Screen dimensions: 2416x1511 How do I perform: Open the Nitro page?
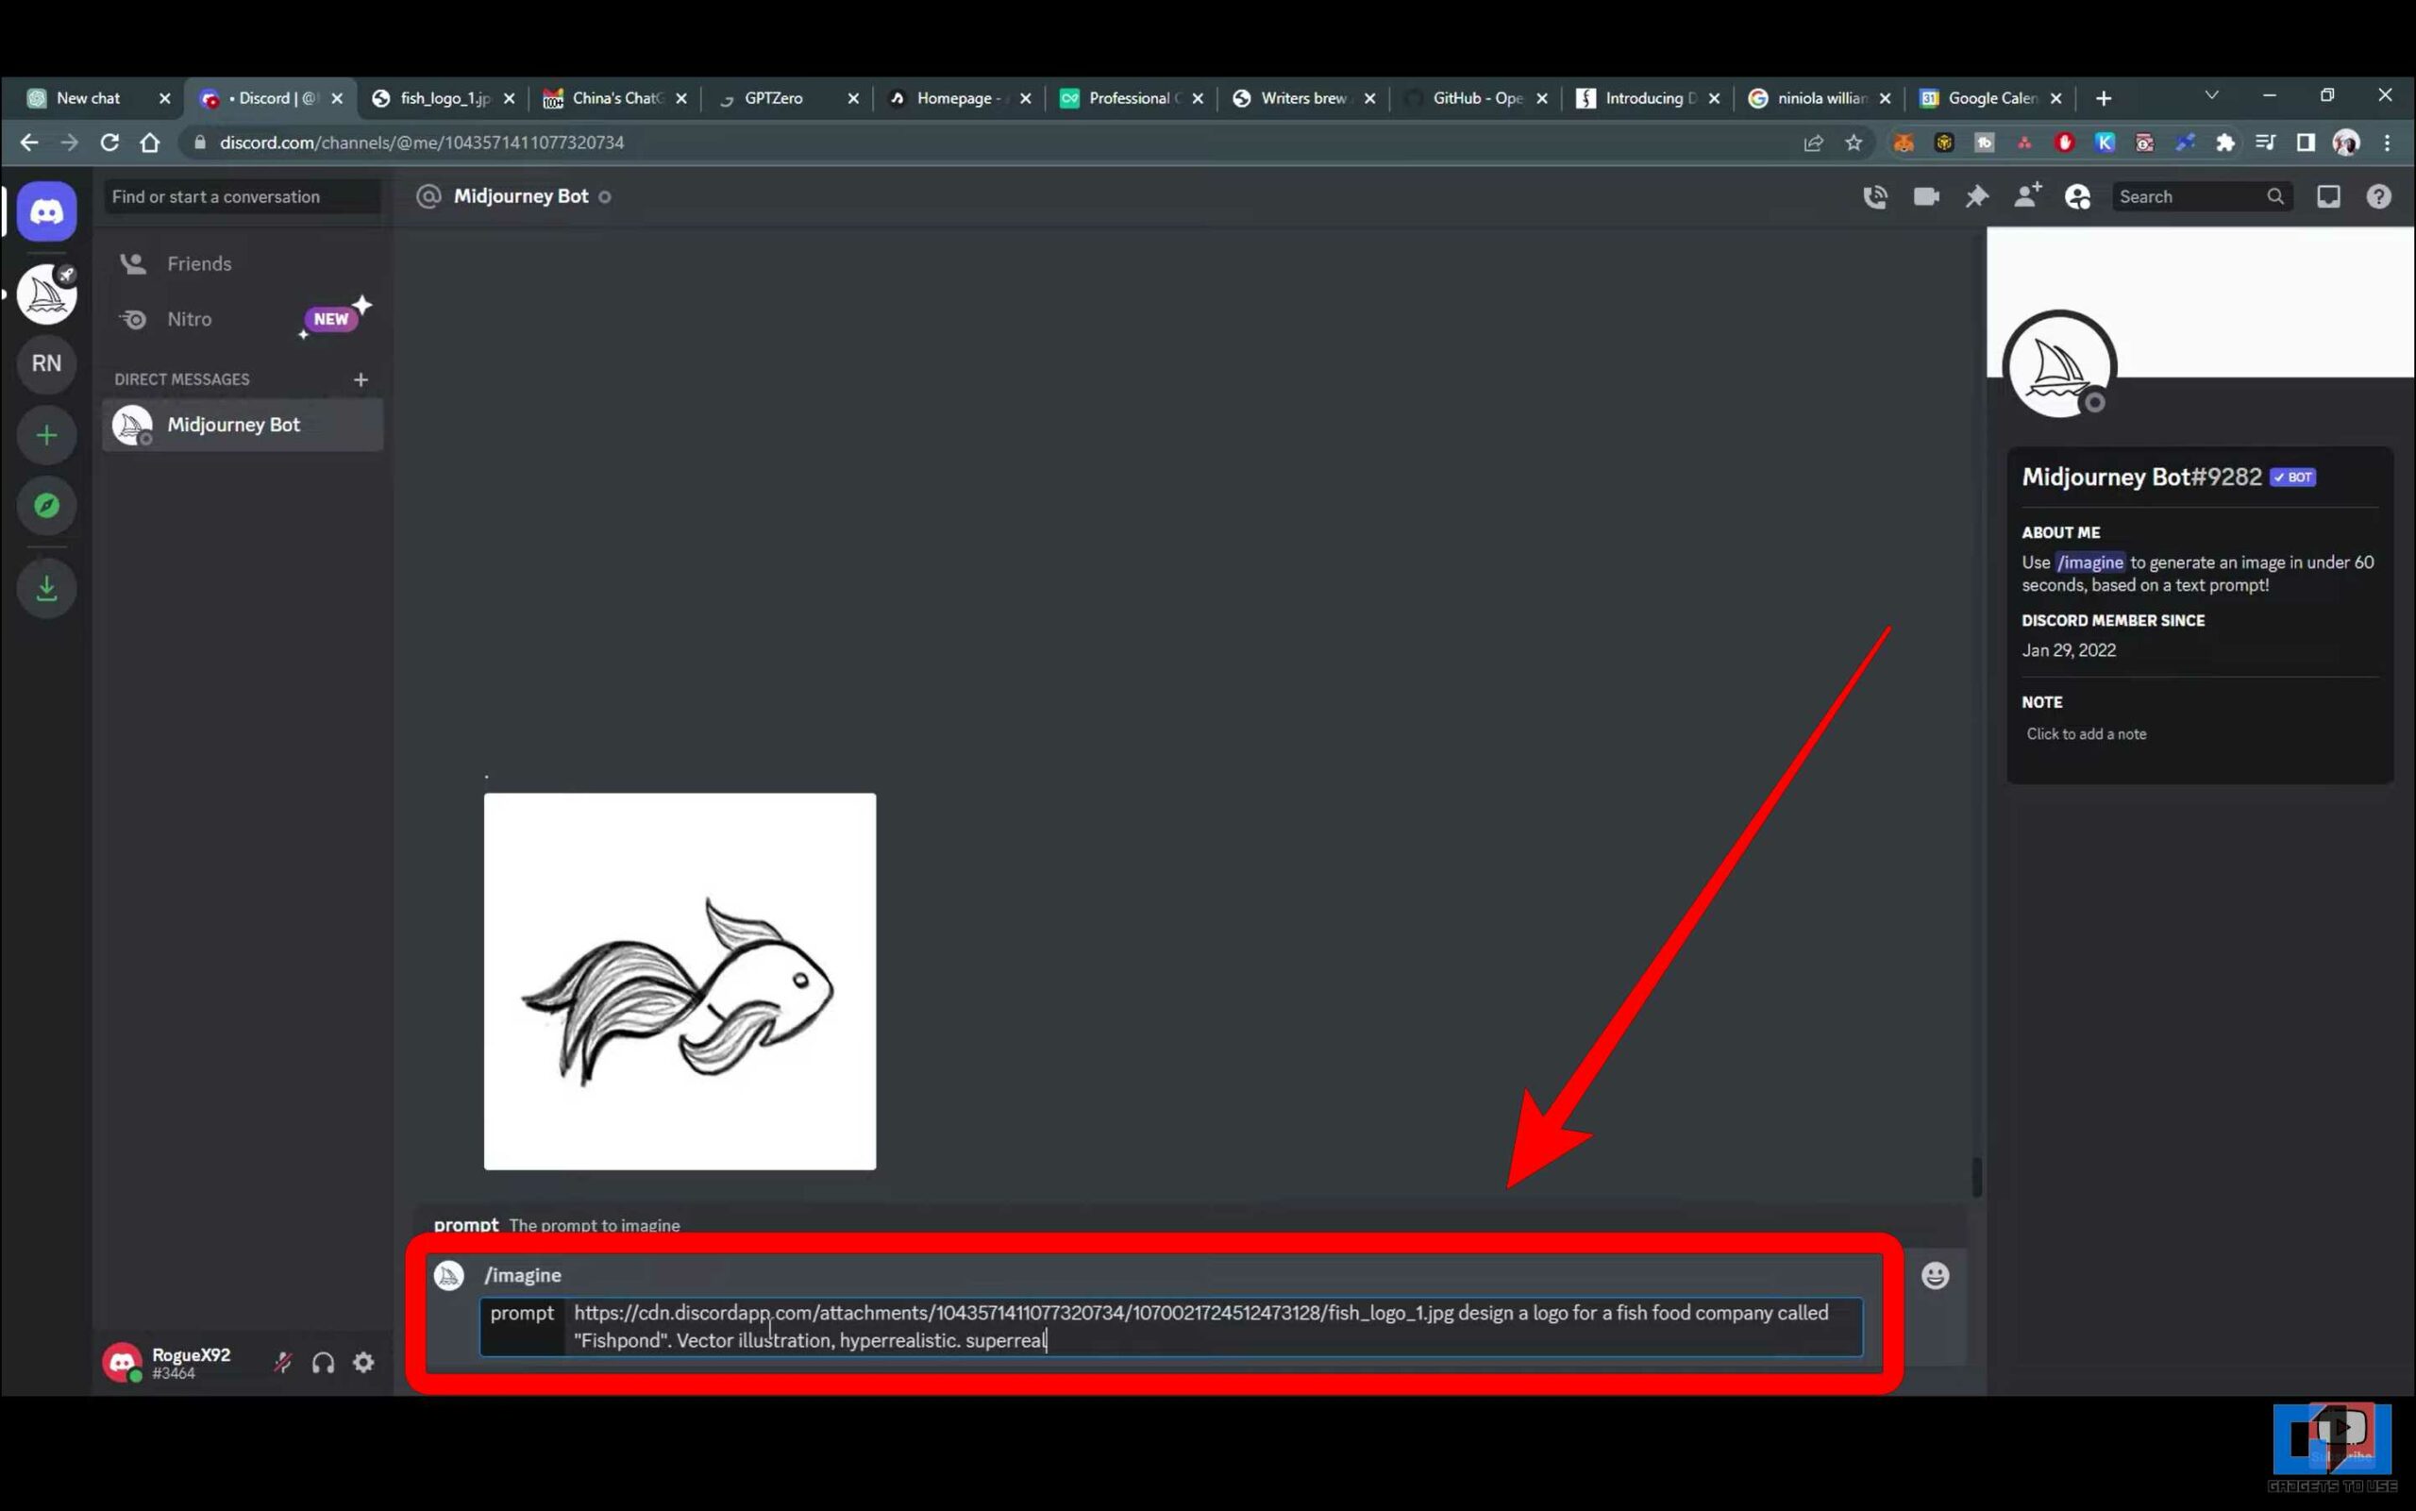[242, 320]
